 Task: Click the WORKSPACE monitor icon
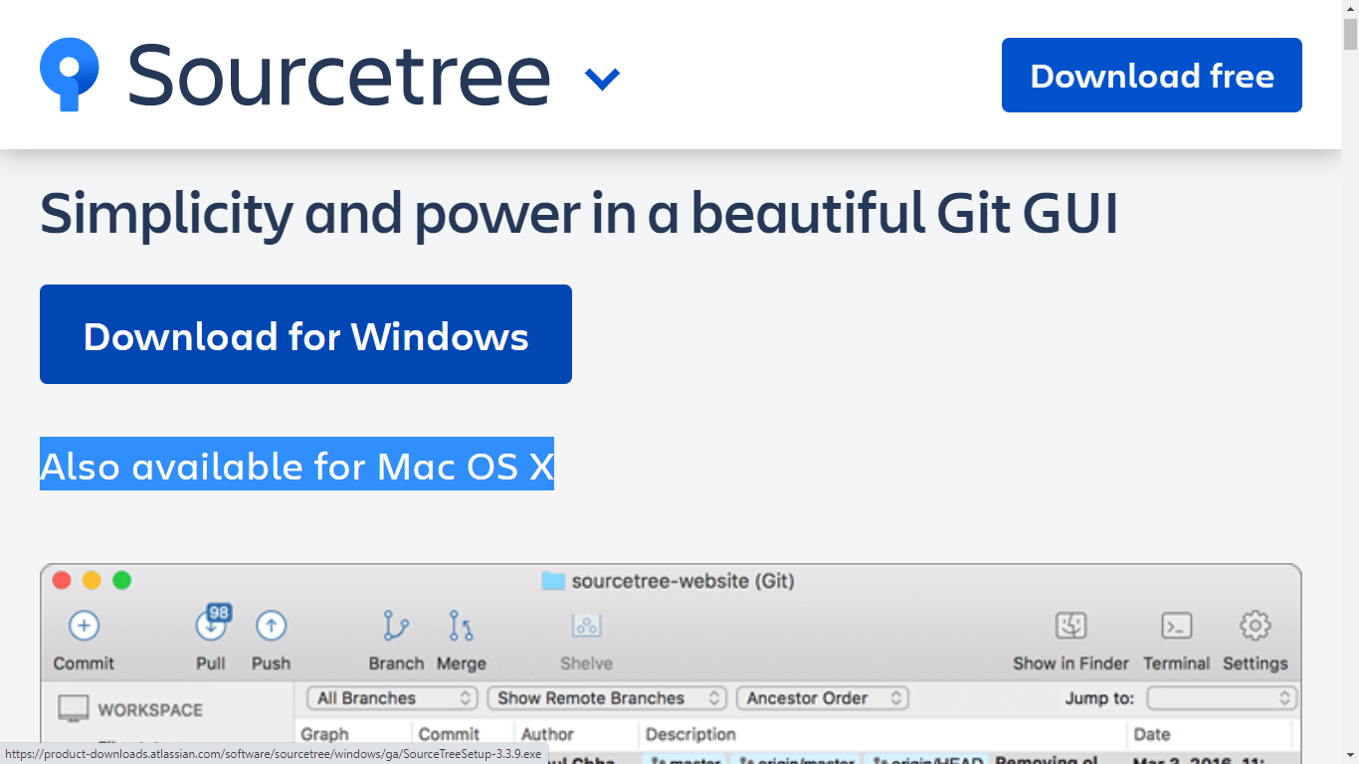pyautogui.click(x=74, y=709)
